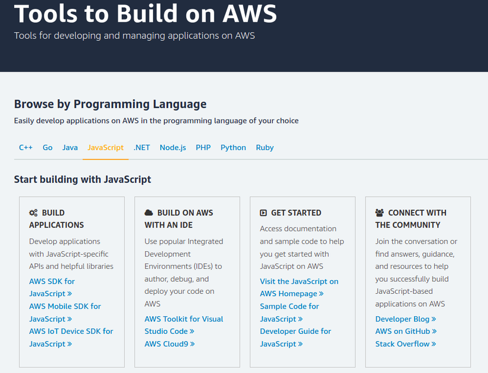Select the .NET tab

click(142, 148)
